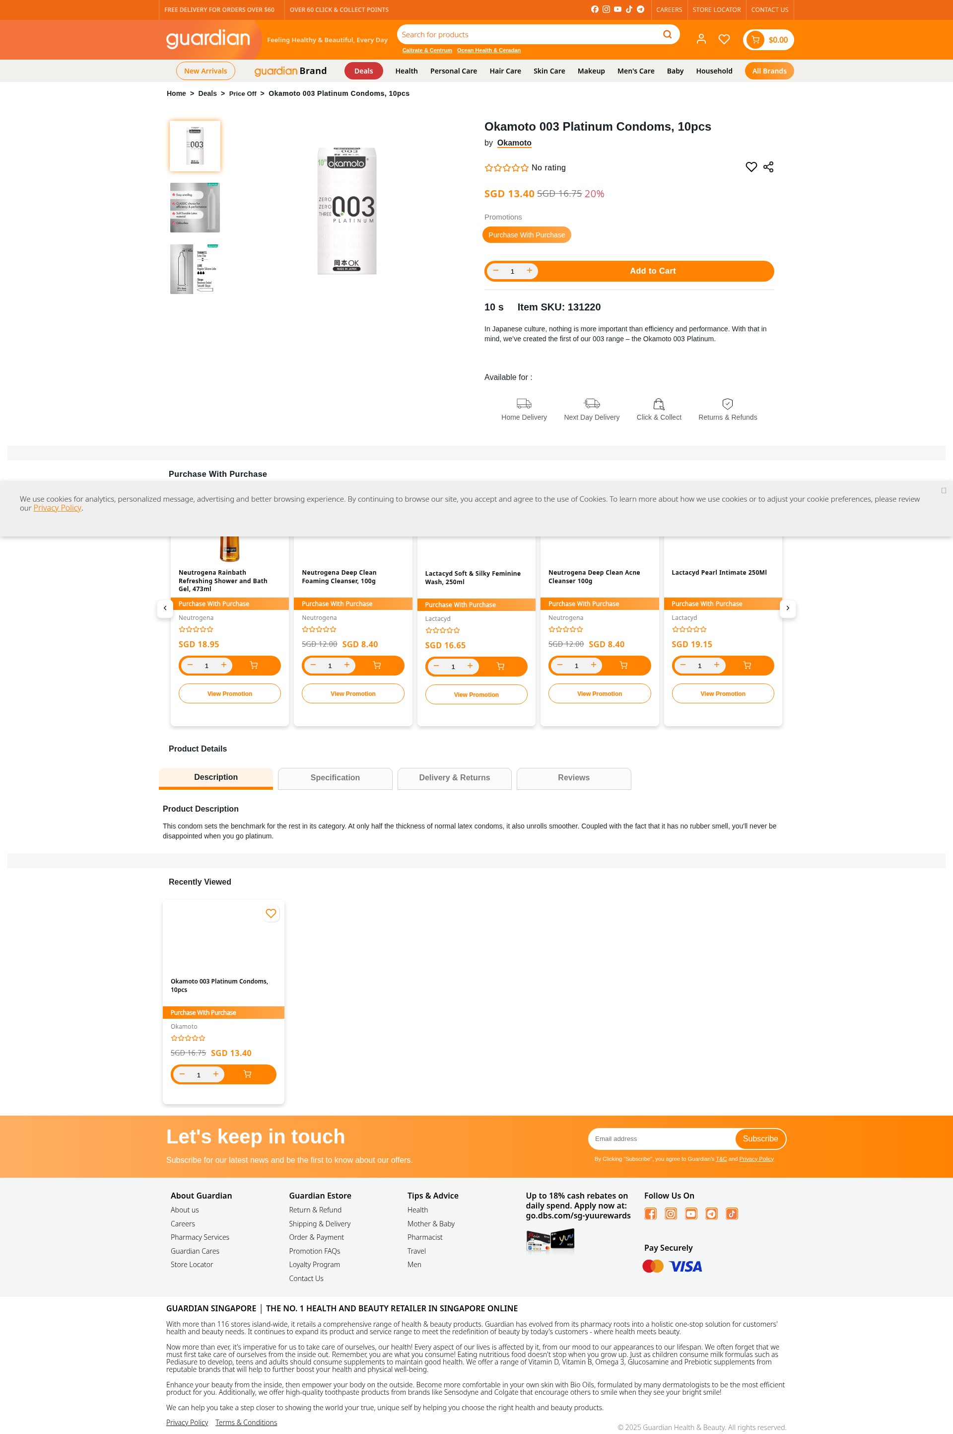The width and height of the screenshot is (953, 1434).
Task: Open Privacy Policy link in cookie banner
Action: click(x=57, y=508)
